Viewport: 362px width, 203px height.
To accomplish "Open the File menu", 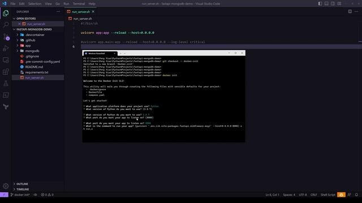I will 13,4.
